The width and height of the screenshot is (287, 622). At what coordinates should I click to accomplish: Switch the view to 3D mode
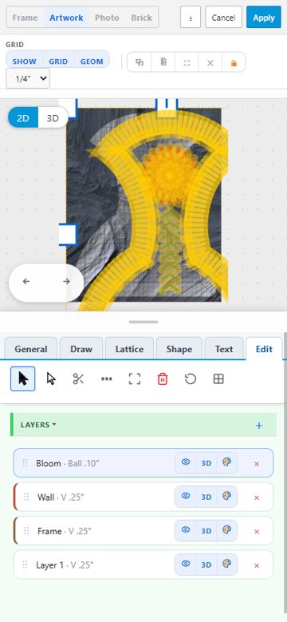click(53, 118)
